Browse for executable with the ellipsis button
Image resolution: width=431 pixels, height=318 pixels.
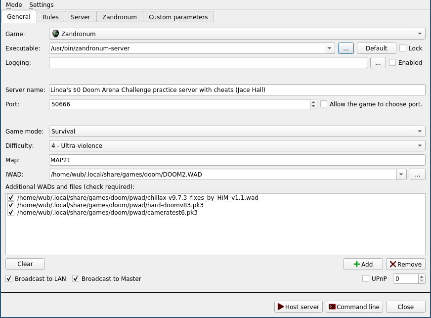click(x=345, y=48)
